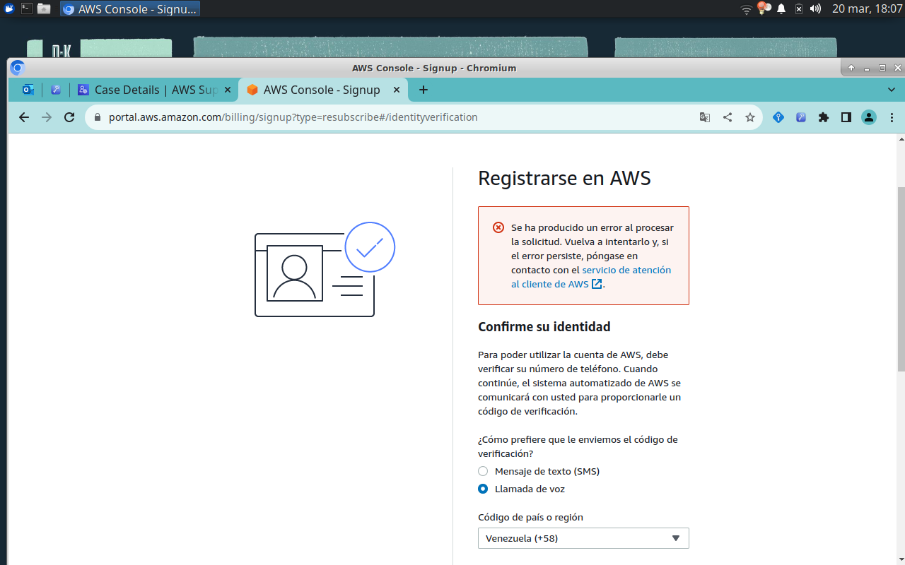Viewport: 905px width, 565px height.
Task: Open the Extensions puzzle menu
Action: click(x=824, y=117)
